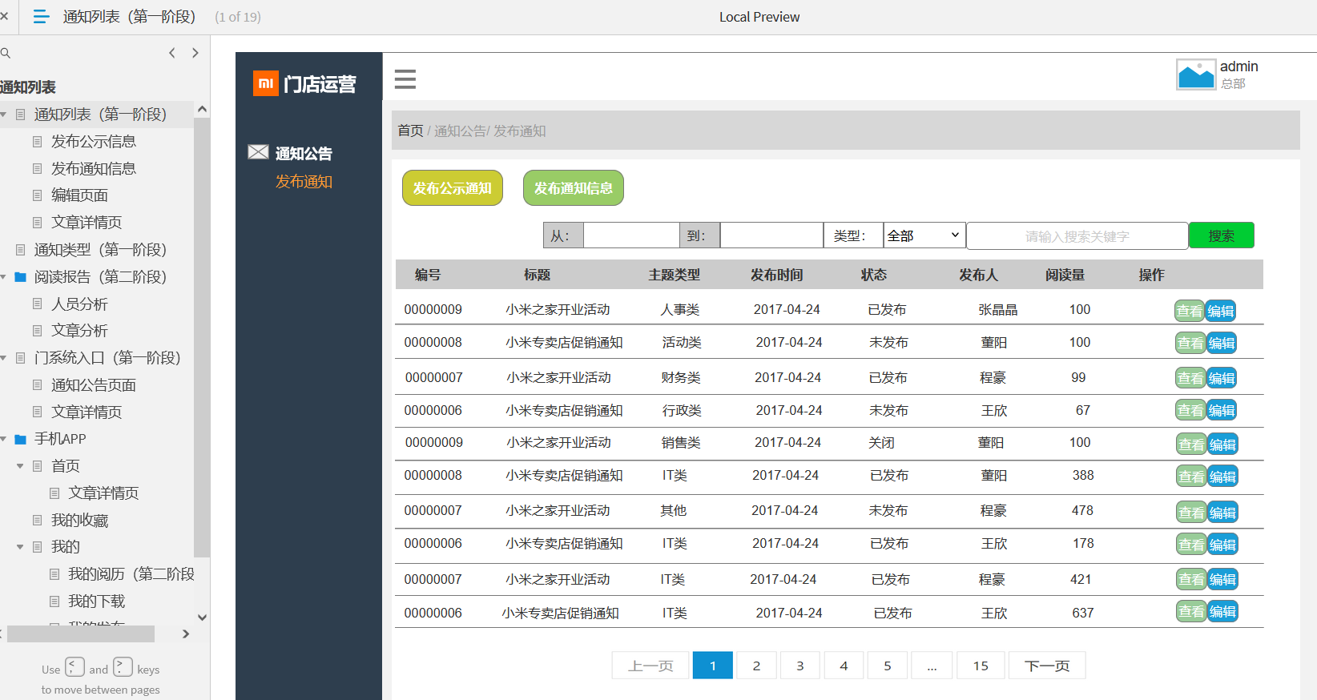Click 查看 for 活动类 row
This screenshot has width=1317, height=700.
pyautogui.click(x=1190, y=344)
